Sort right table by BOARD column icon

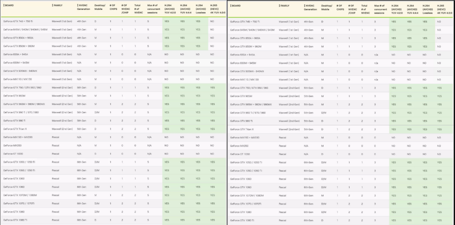tap(231, 5)
